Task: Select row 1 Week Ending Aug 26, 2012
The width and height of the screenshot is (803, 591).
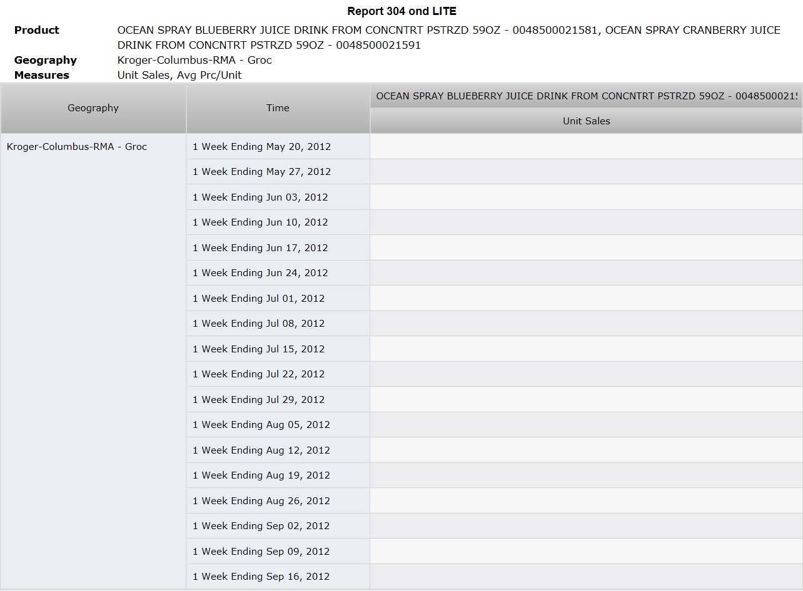Action: (x=278, y=501)
